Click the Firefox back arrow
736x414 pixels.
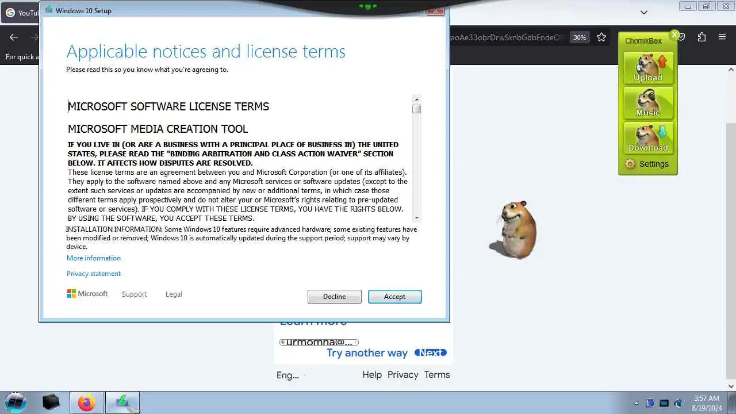pyautogui.click(x=14, y=37)
